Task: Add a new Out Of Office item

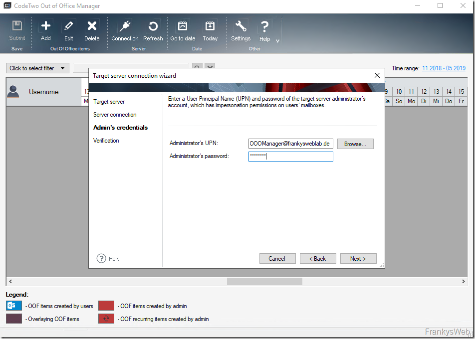Action: [46, 30]
